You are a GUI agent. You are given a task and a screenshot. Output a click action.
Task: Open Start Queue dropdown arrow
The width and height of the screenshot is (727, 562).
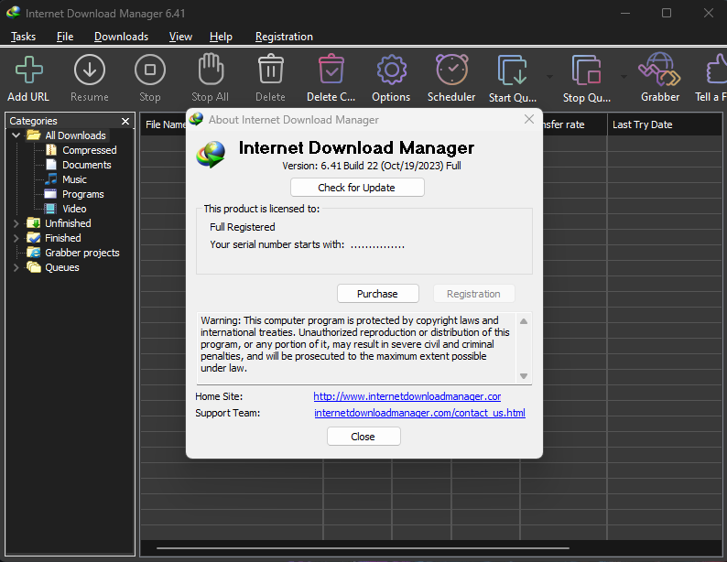click(x=550, y=77)
